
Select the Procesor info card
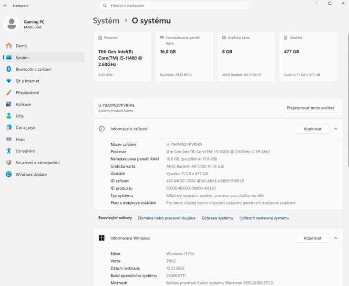pos(123,56)
